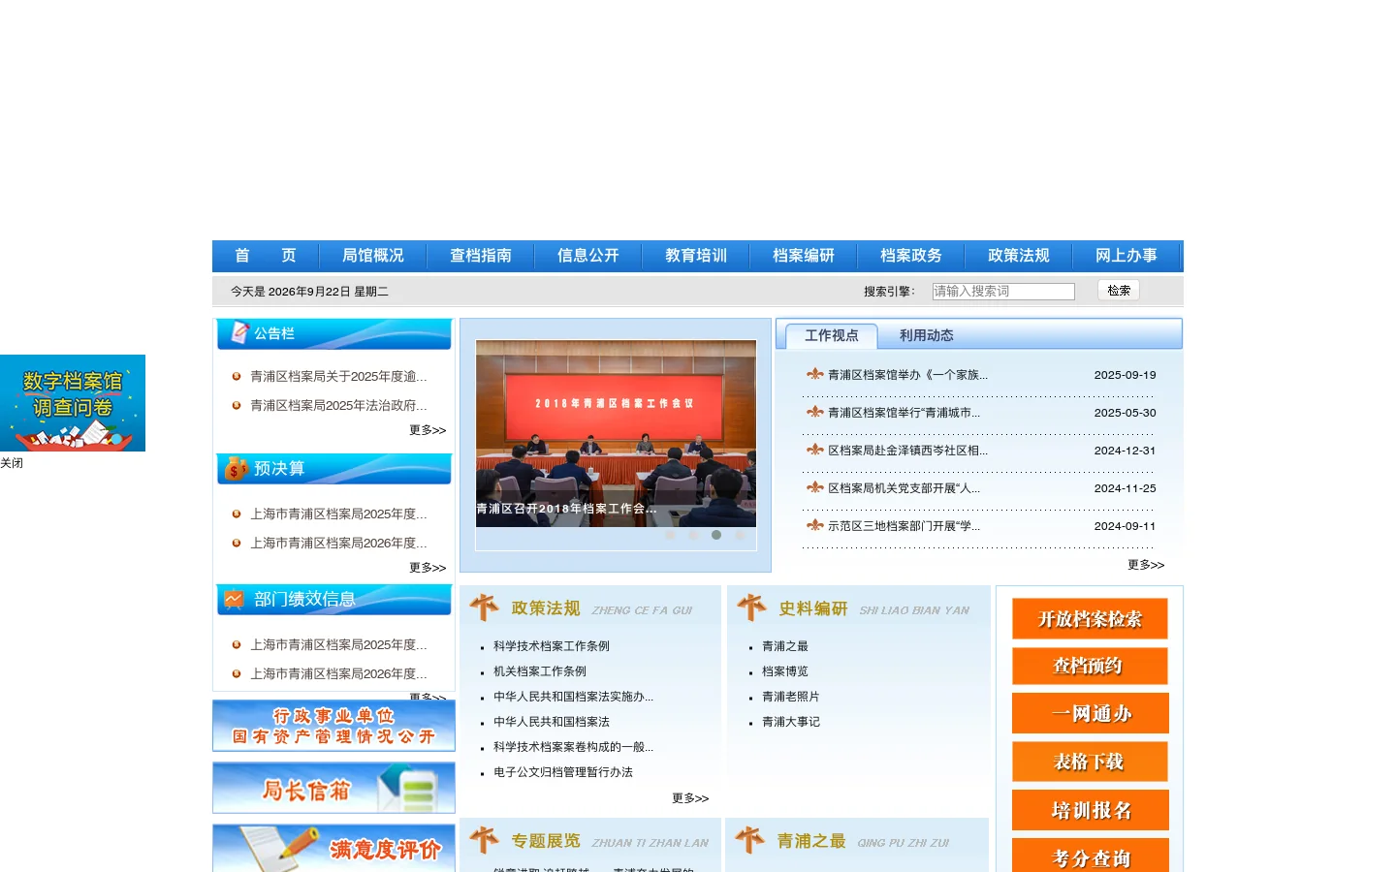Open the 网上办事 menu item
This screenshot has width=1396, height=872.
[1126, 256]
